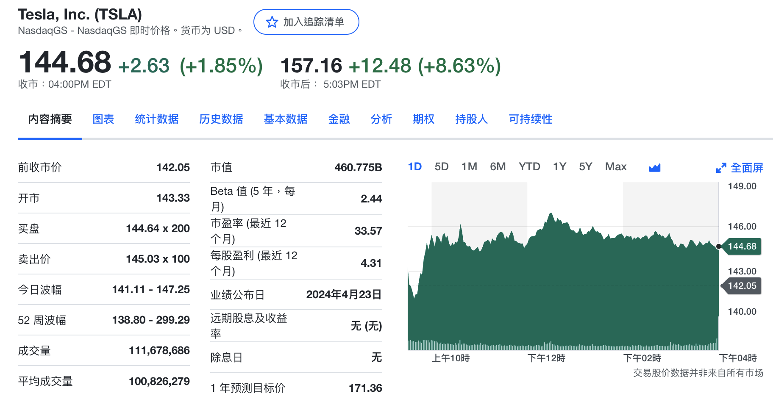773x399 pixels.
Task: Enable the 1M chart range
Action: (469, 167)
